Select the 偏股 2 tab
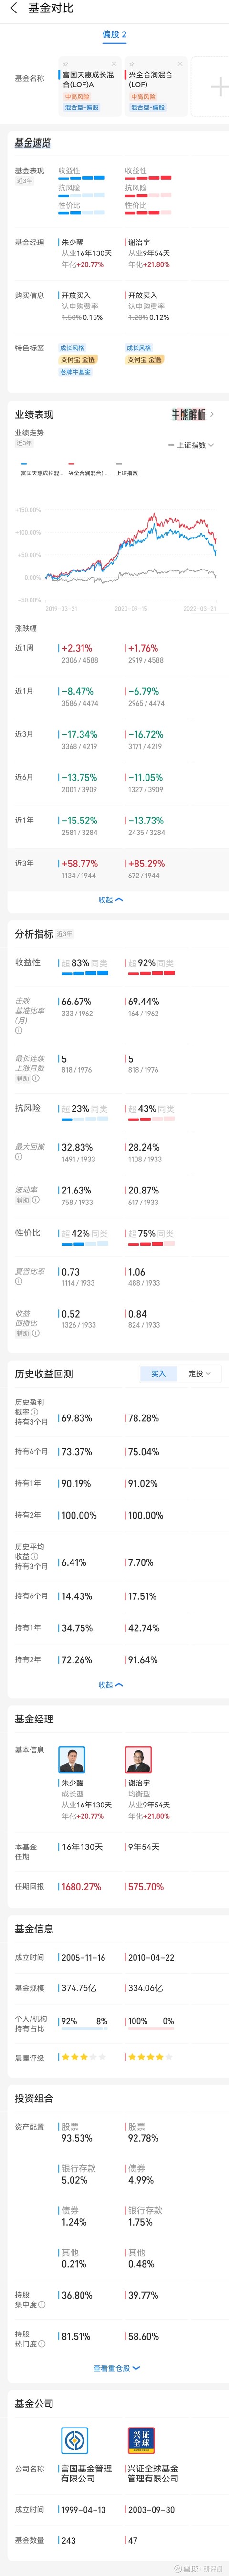 (114, 35)
